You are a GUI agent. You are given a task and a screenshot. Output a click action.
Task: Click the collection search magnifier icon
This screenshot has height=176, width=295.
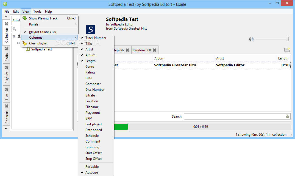tap(14, 29)
